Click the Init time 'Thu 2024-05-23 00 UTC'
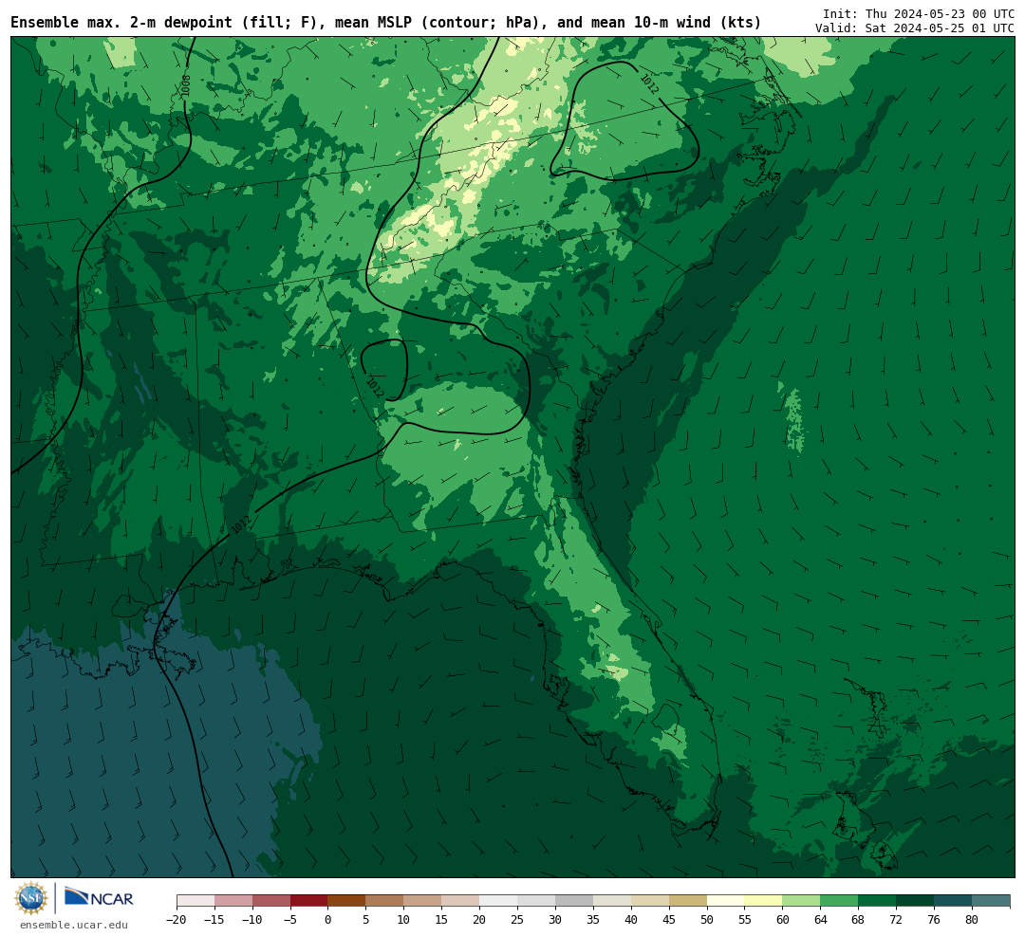 (940, 13)
